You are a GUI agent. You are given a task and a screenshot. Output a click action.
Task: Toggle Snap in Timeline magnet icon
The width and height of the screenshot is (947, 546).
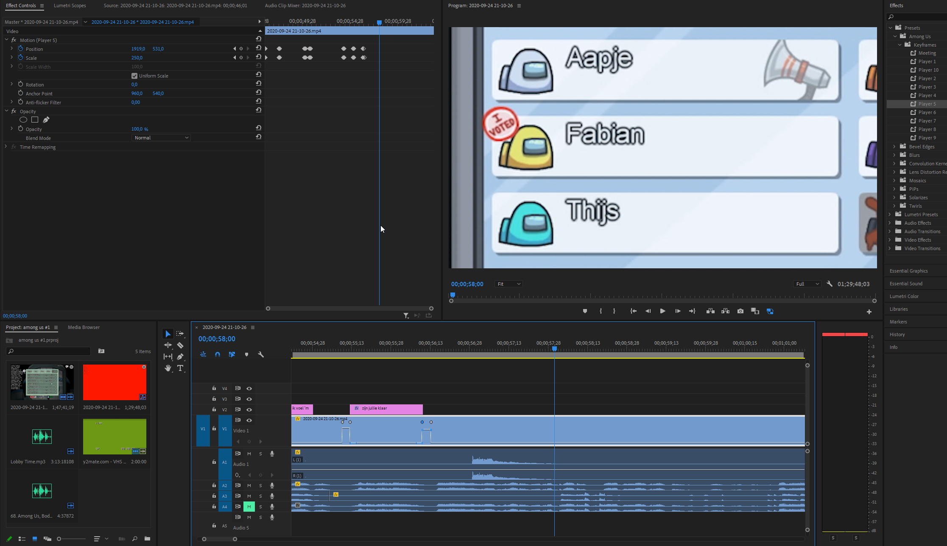click(218, 354)
